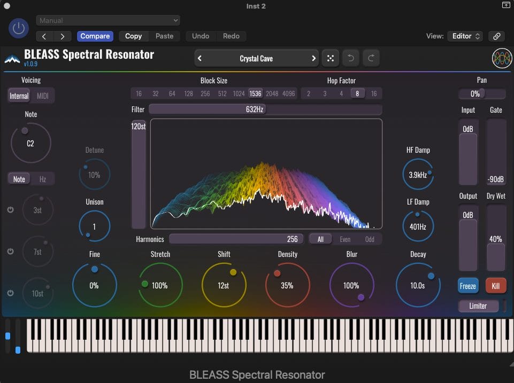Toggle the Freeze button
Image resolution: width=514 pixels, height=383 pixels.
click(x=468, y=286)
